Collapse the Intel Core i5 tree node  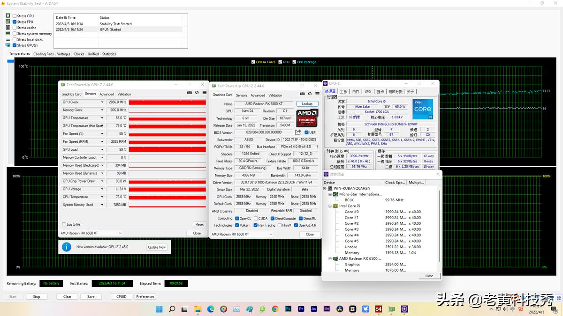pos(330,206)
